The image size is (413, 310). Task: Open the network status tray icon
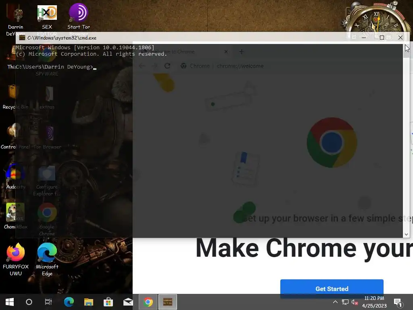(345, 302)
